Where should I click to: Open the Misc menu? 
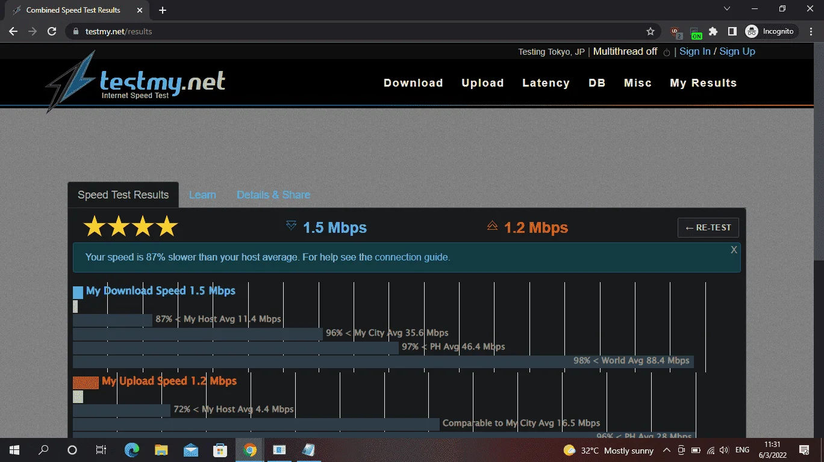pos(638,83)
